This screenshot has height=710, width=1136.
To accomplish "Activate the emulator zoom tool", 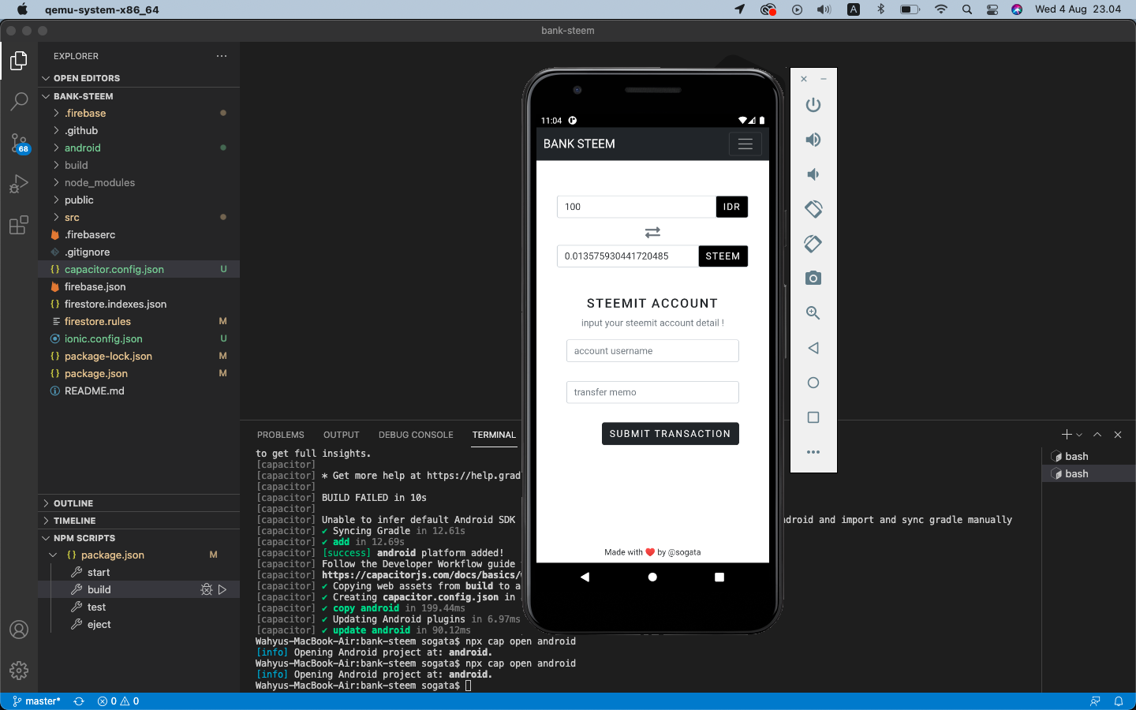I will point(813,313).
